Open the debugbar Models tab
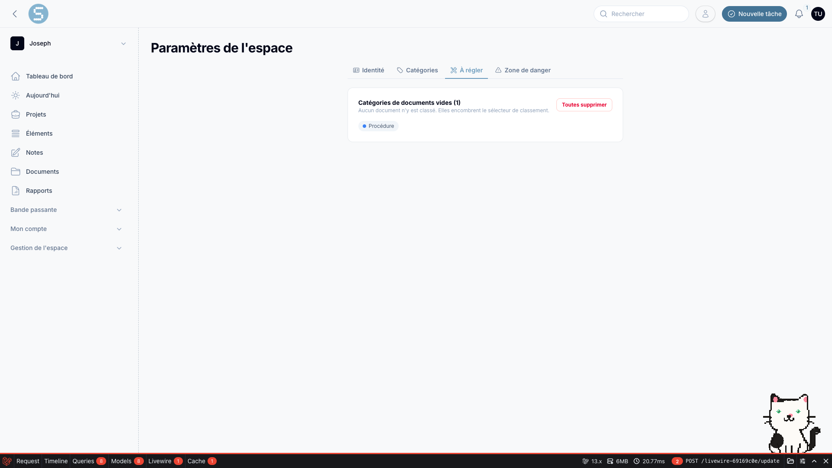Screen dimensions: 832x468 pyautogui.click(x=127, y=461)
